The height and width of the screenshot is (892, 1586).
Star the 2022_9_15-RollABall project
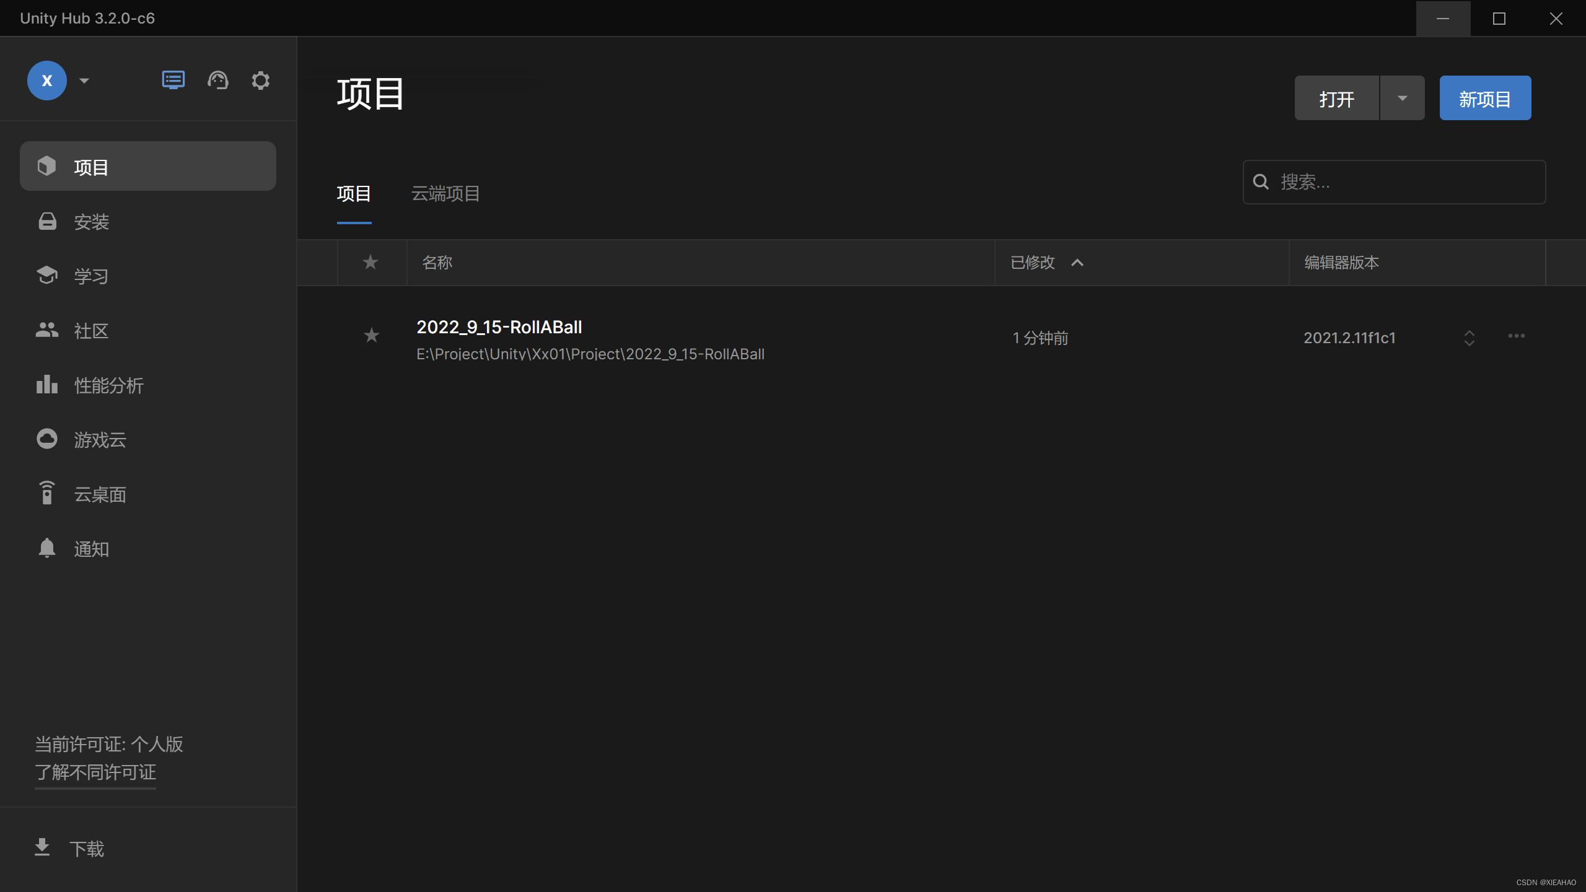[371, 336]
